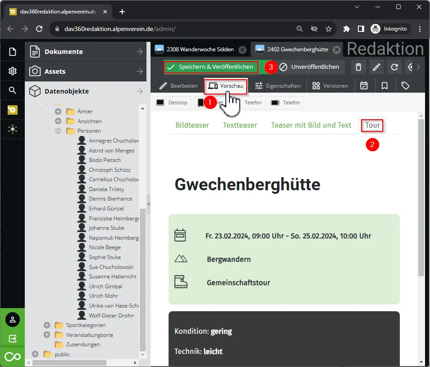The height and width of the screenshot is (367, 430).
Task: Click the pencil rename icon in toolbar
Action: pyautogui.click(x=376, y=67)
